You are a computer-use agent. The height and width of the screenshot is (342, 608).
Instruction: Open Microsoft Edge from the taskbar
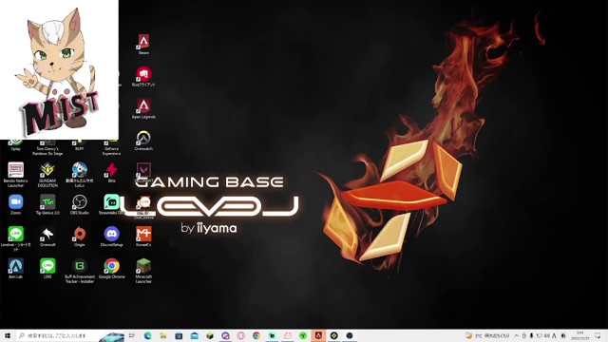pos(148,335)
